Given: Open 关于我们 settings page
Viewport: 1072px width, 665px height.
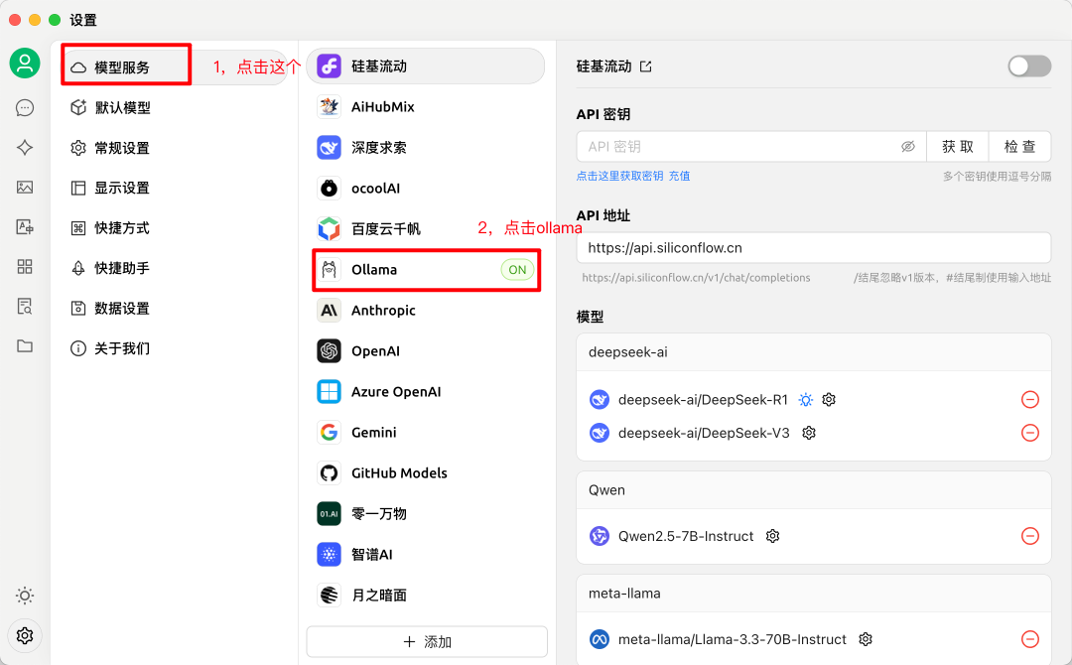Looking at the screenshot, I should [x=176, y=348].
